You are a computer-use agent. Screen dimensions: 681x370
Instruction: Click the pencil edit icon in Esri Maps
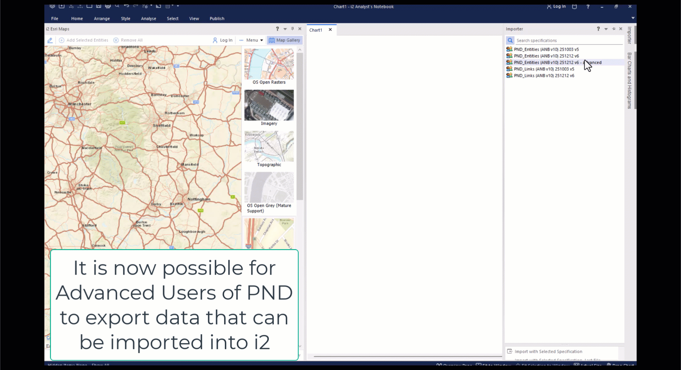coord(50,40)
